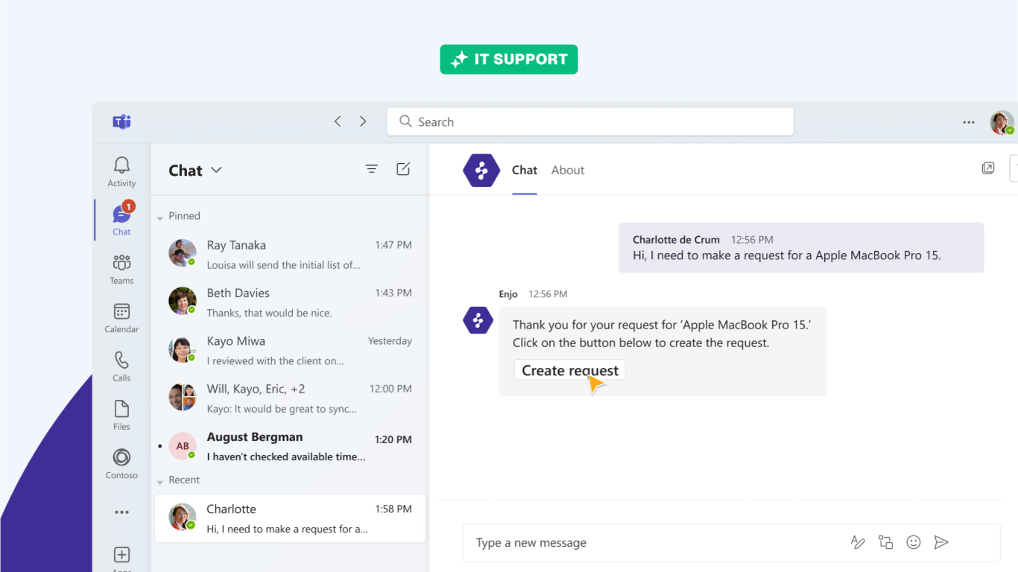Show more apps via sidebar ellipsis
The width and height of the screenshot is (1018, 572).
coord(121,512)
